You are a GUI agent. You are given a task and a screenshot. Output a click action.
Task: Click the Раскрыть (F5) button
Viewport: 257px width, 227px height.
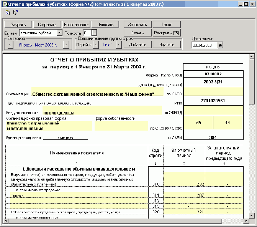click(167, 33)
